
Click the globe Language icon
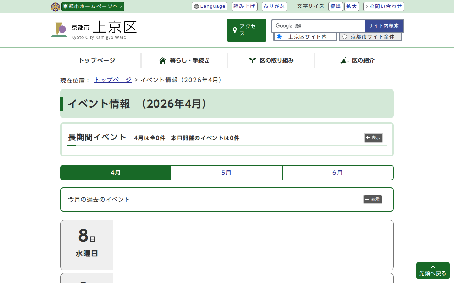click(x=196, y=6)
